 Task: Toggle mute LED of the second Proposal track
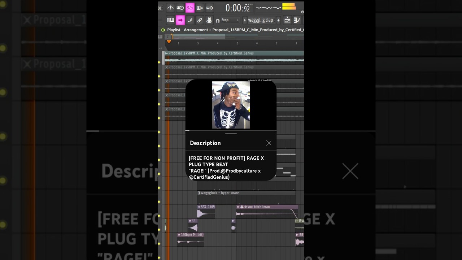tap(159, 76)
